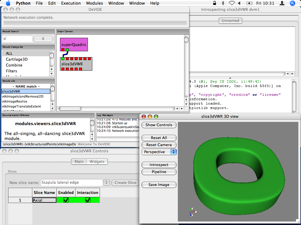Viewport: 301px width, 225px height.
Task: Open the Edit menu
Action: (x=52, y=3)
